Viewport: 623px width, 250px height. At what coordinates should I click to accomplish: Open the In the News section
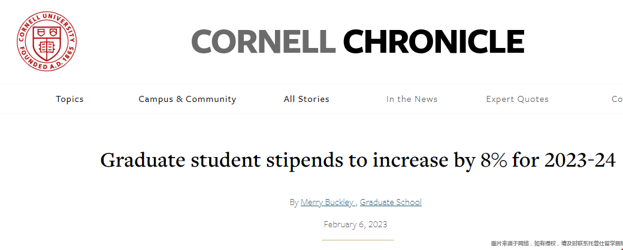412,99
